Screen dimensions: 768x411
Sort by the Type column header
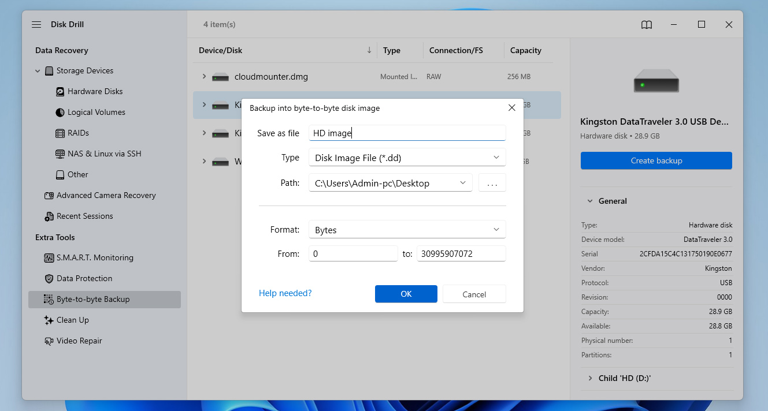(x=392, y=50)
